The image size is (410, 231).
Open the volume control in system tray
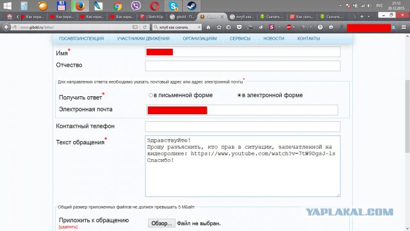point(369,6)
